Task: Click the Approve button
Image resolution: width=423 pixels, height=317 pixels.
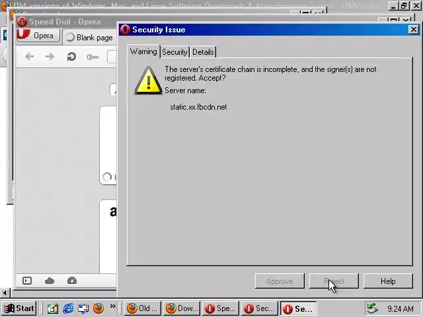Action: point(280,281)
